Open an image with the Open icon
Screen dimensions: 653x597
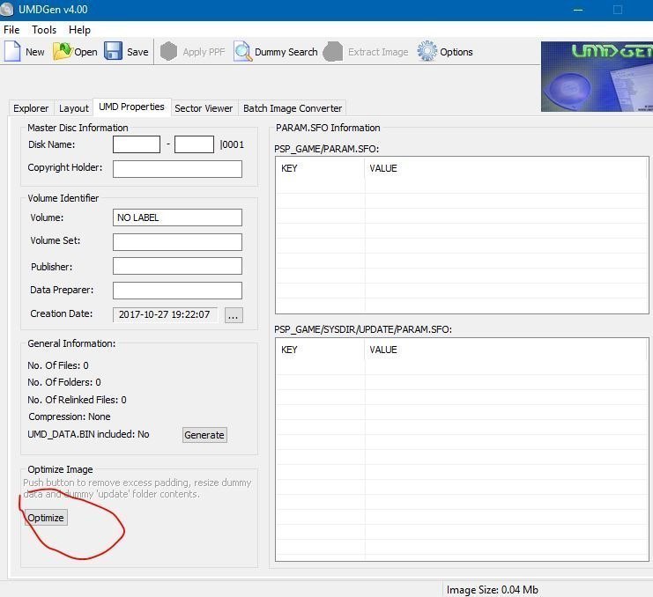pyautogui.click(x=63, y=52)
